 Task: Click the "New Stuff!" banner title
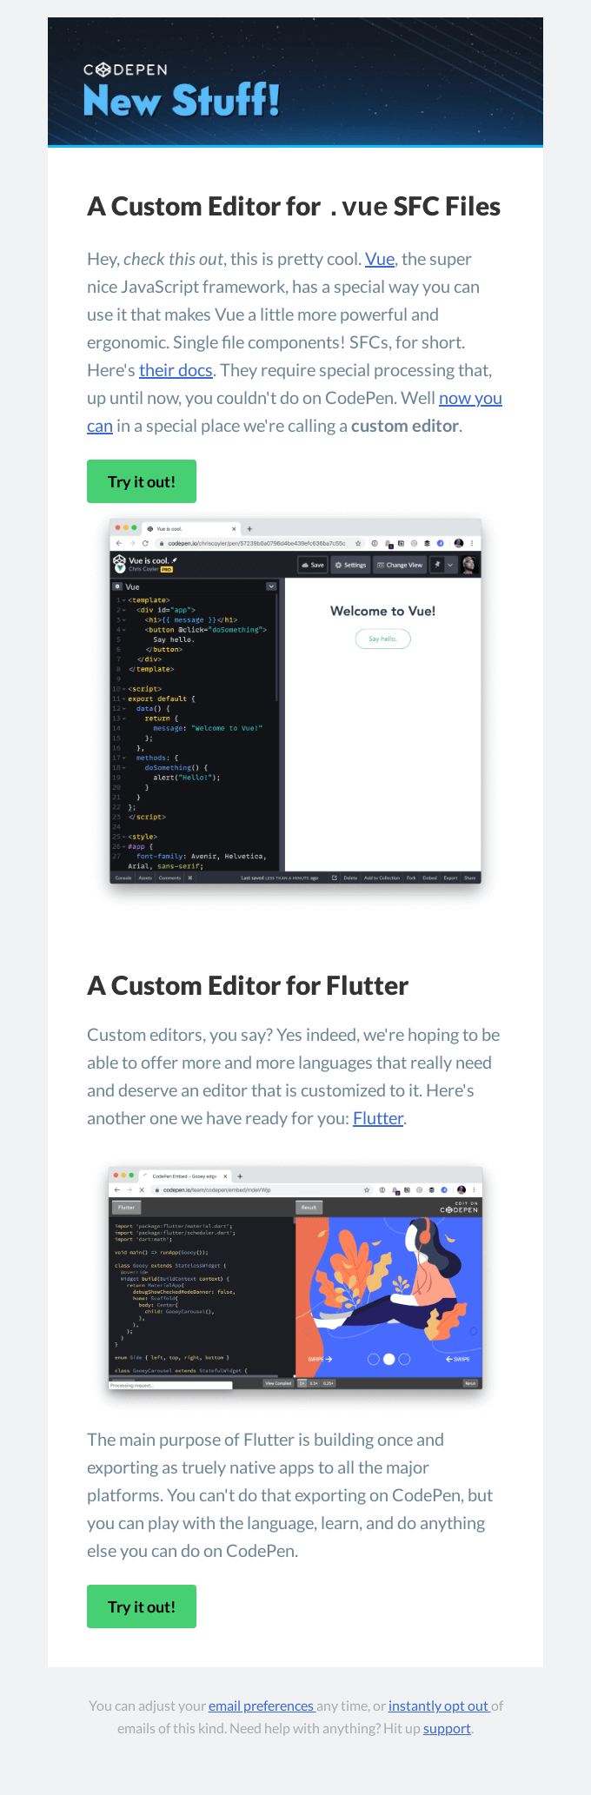pos(182,101)
